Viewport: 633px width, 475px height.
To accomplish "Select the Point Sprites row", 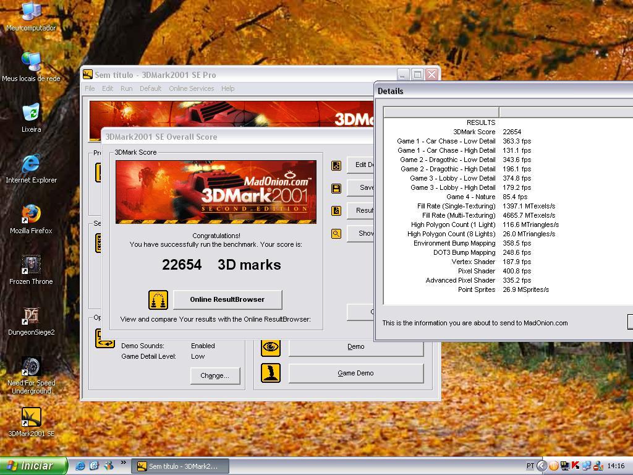I will [x=508, y=289].
